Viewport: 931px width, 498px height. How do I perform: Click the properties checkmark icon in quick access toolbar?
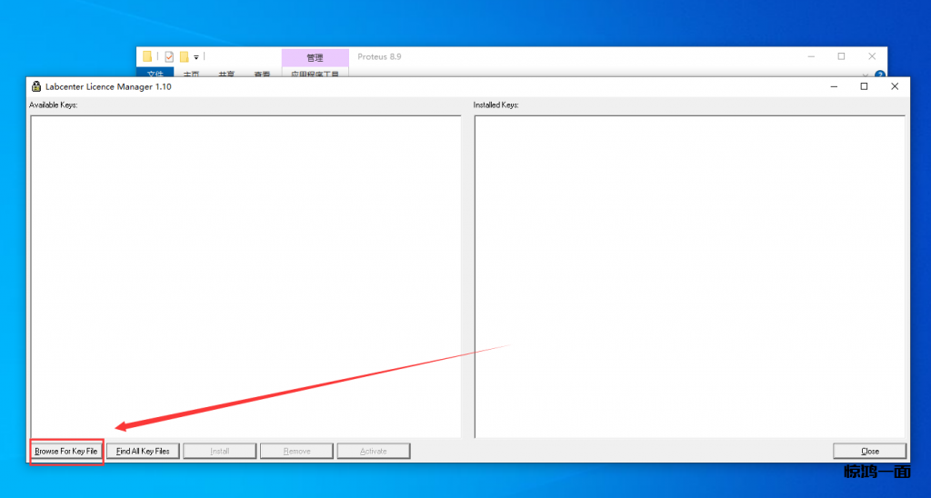169,56
